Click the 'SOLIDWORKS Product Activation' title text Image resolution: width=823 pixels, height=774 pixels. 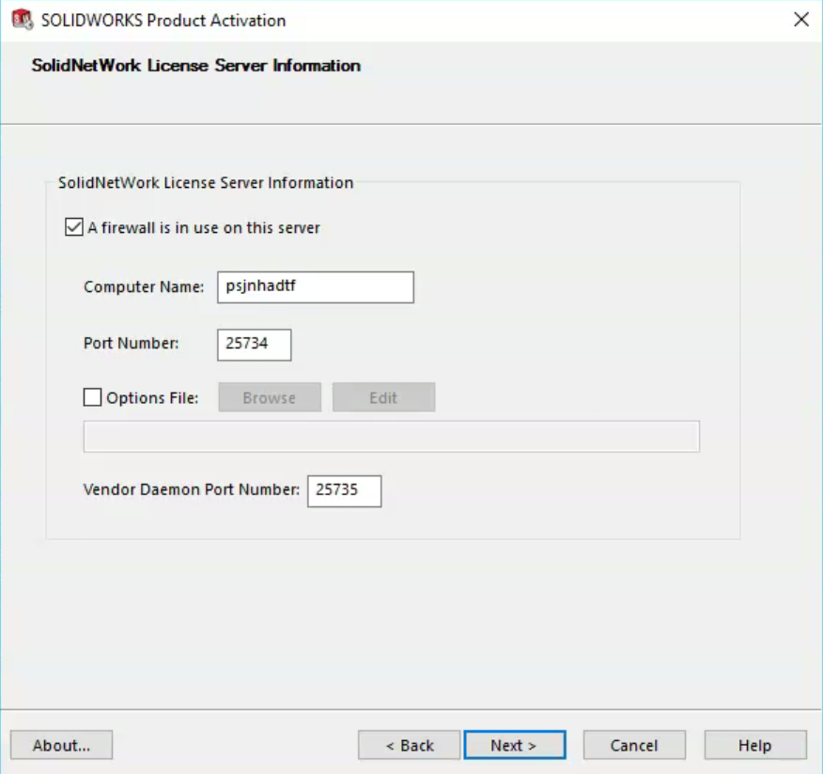[x=163, y=21]
